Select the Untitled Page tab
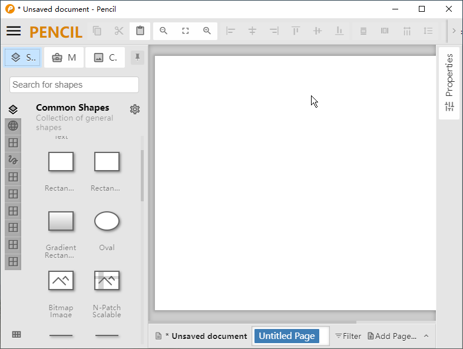Viewport: 463px width, 349px height. click(x=287, y=336)
